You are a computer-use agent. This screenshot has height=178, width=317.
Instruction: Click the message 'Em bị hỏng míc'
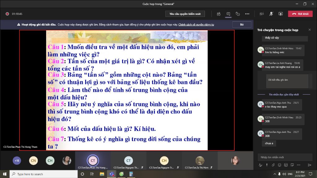(x=275, y=52)
